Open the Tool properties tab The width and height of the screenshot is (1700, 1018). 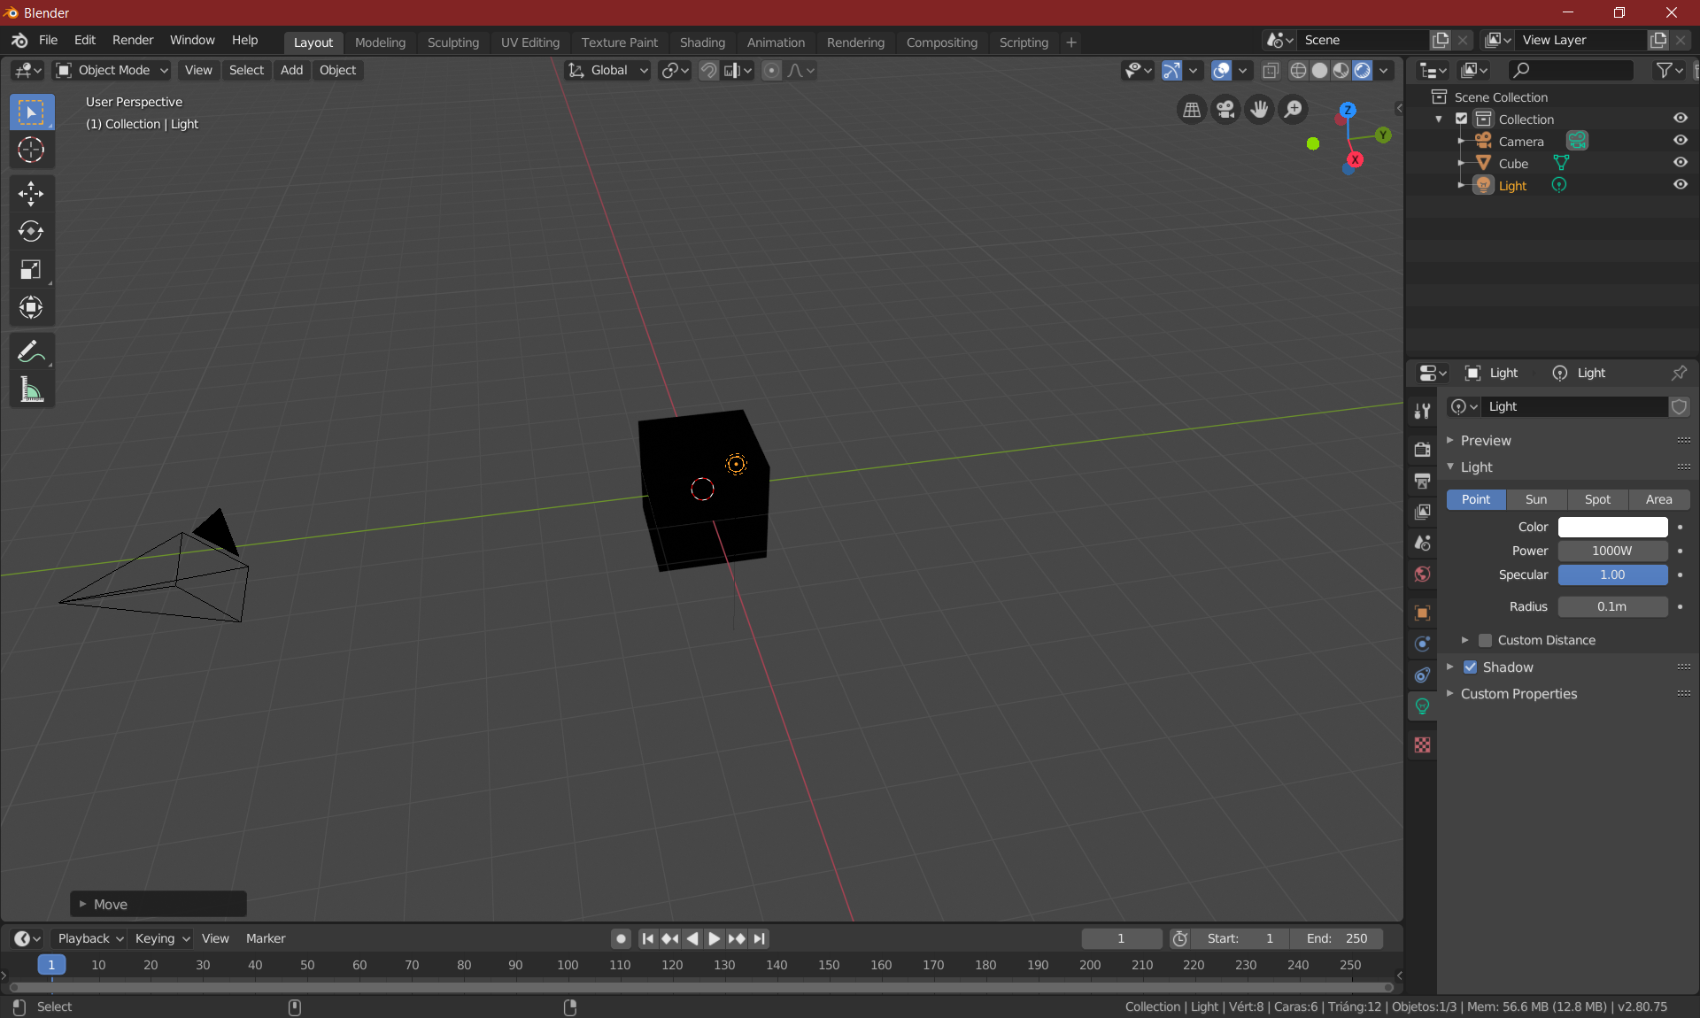click(1422, 411)
